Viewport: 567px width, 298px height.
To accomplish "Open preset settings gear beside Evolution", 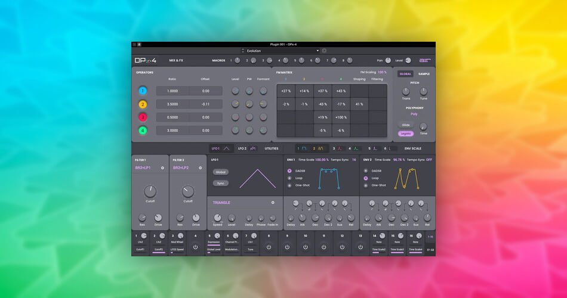I will click(324, 51).
